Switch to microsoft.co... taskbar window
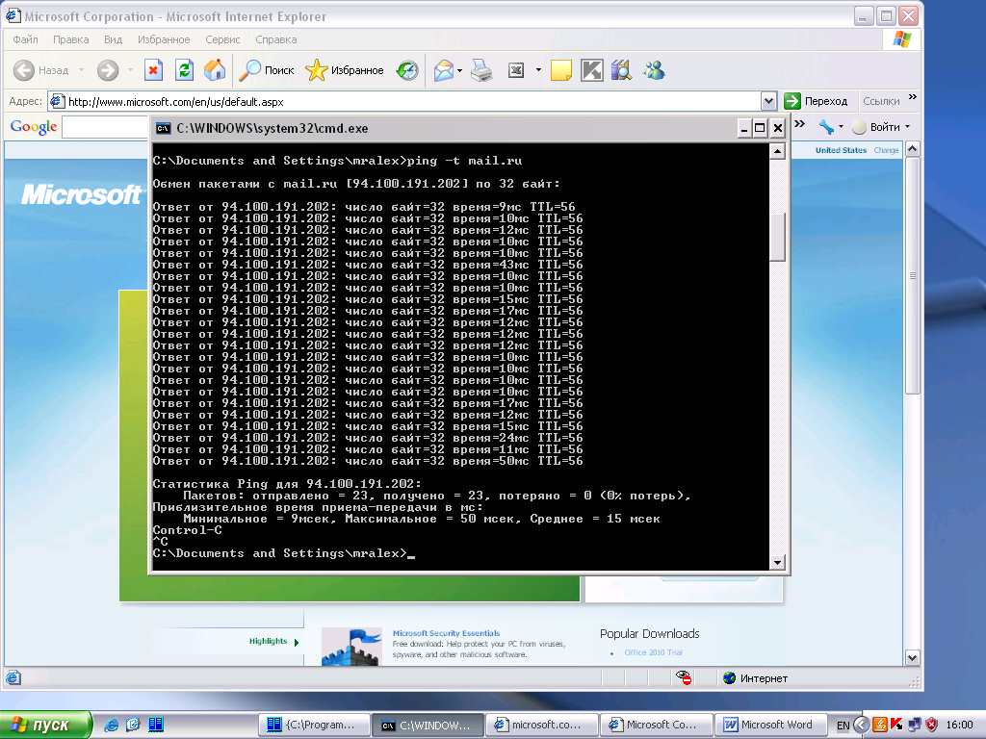Screen dimensions: 986x739 pyautogui.click(x=543, y=725)
